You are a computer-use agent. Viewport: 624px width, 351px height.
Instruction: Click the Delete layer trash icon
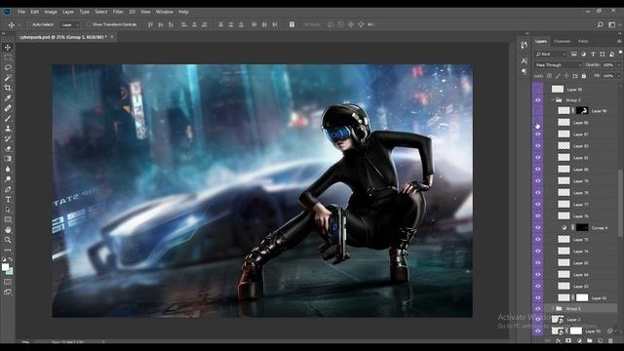610,340
